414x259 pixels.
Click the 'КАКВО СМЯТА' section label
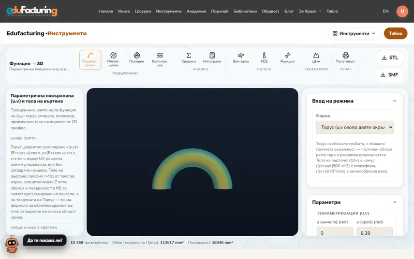coord(23,138)
